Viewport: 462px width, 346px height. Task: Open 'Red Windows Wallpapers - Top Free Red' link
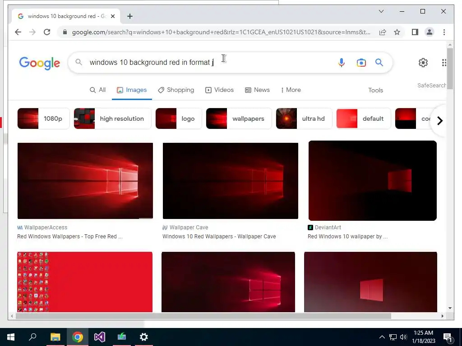(x=70, y=237)
